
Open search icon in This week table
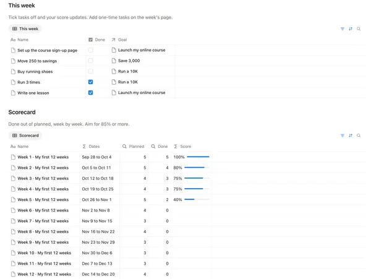tap(359, 28)
